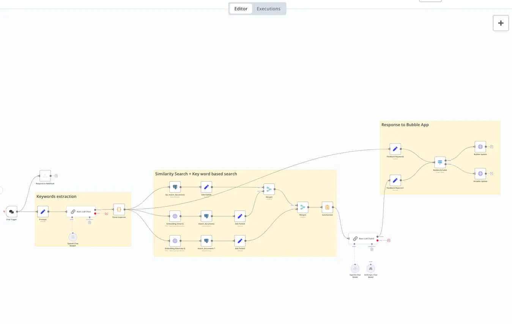
Task: Click the Bubble/Airtable switch node
Action: pos(440,162)
